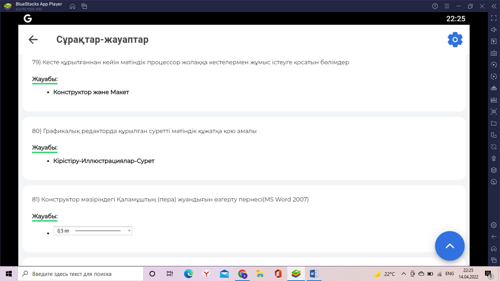This screenshot has width=500, height=281.
Task: Open the eco mode gauge icon
Action: pos(494,182)
